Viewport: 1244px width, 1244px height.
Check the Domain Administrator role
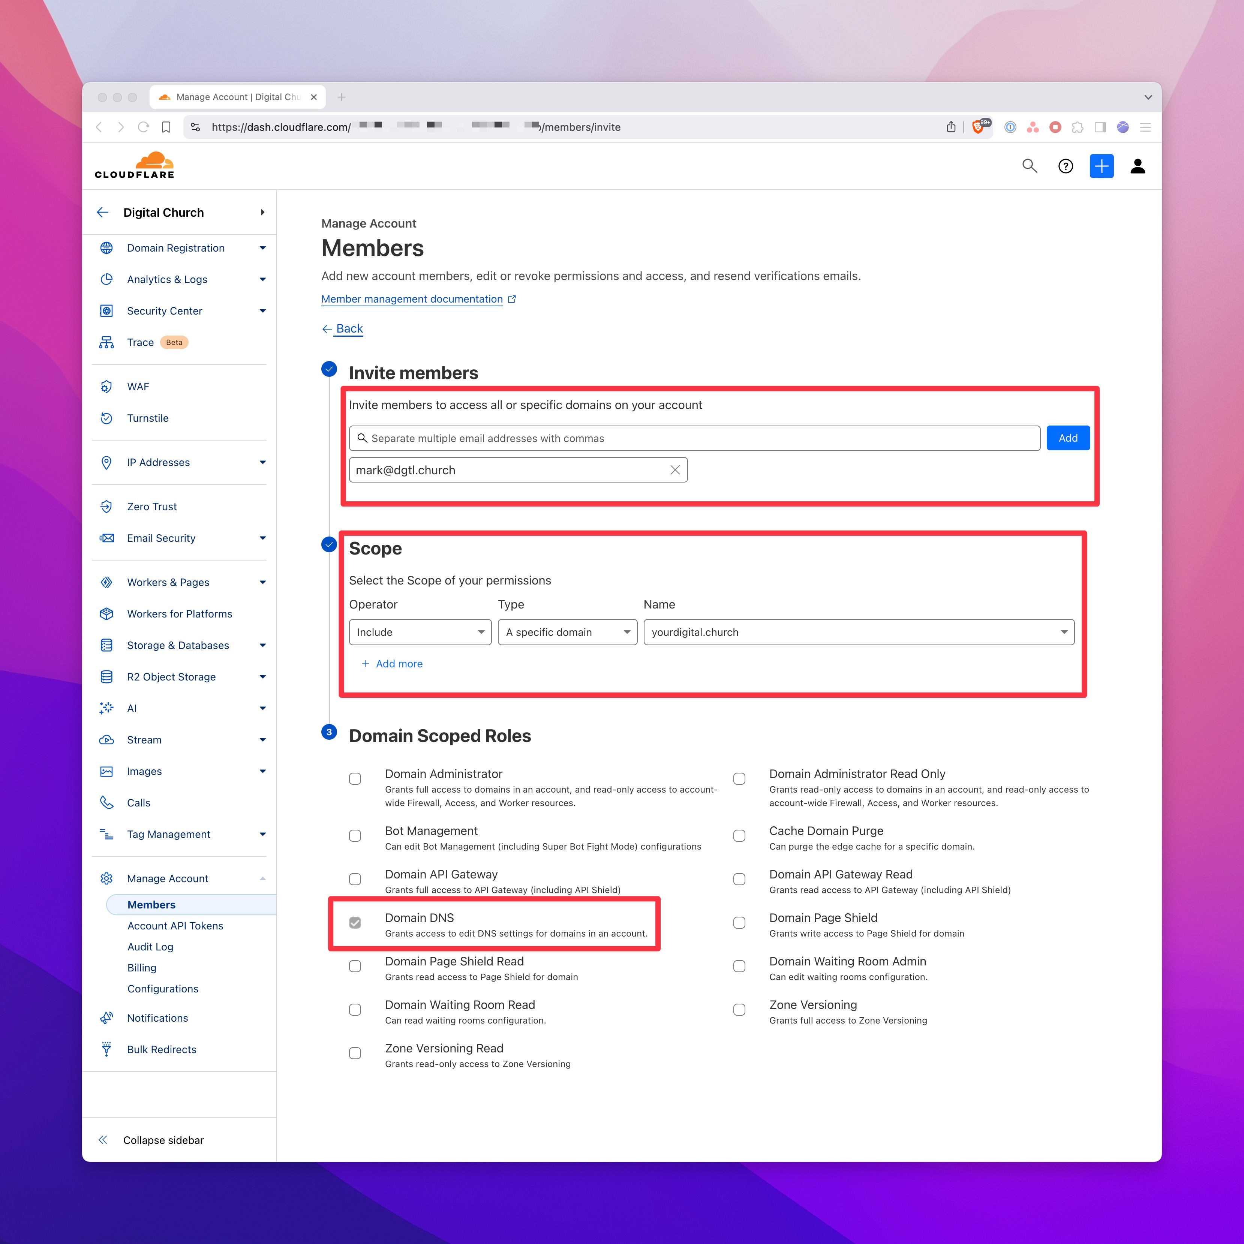355,778
